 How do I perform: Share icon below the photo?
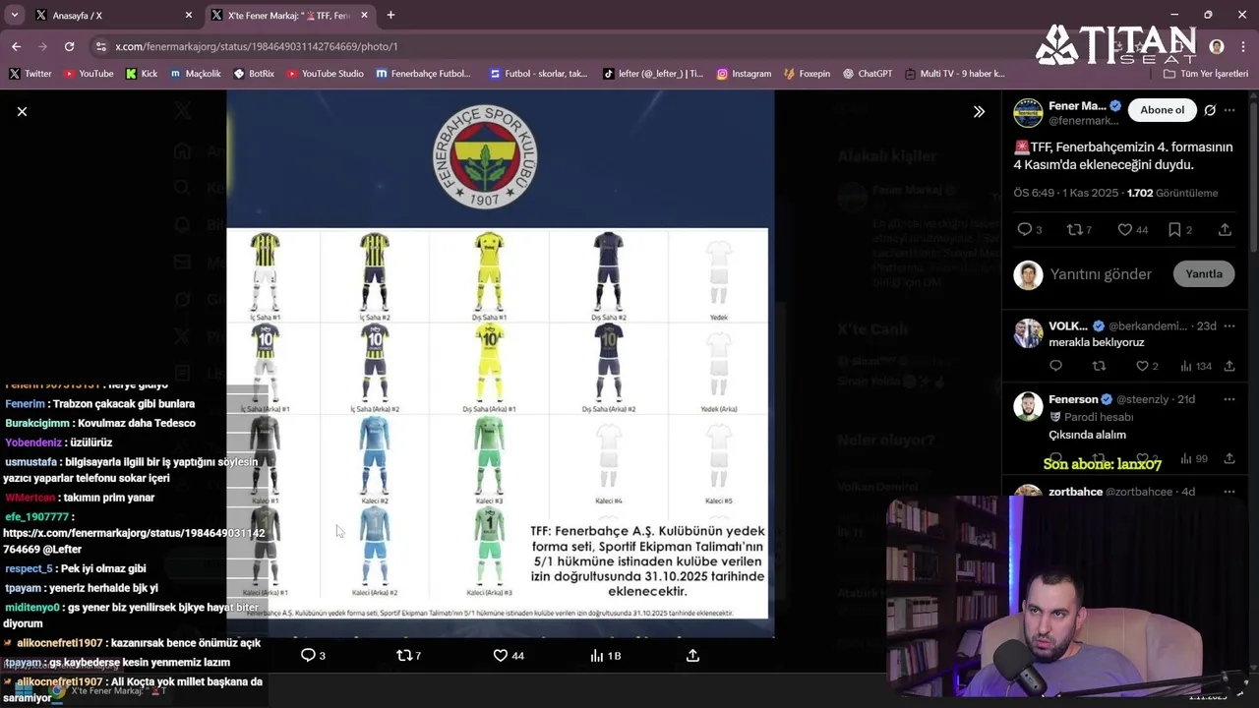pyautogui.click(x=692, y=655)
